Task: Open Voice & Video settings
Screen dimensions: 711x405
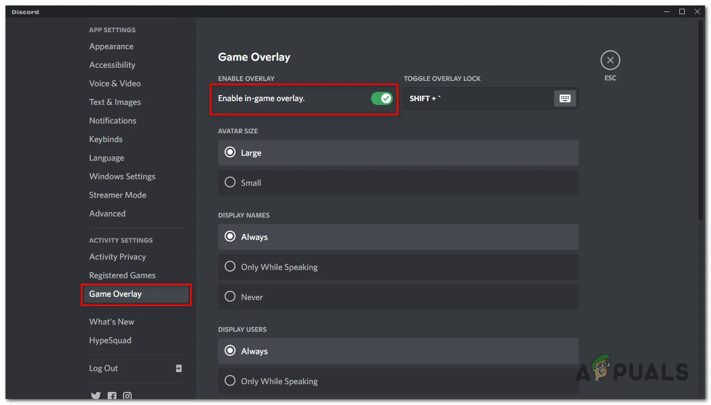Action: 115,84
